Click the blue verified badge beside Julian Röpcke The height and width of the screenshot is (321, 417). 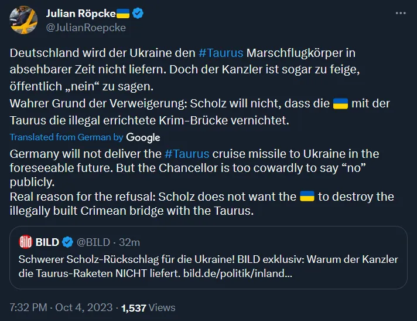pos(138,13)
